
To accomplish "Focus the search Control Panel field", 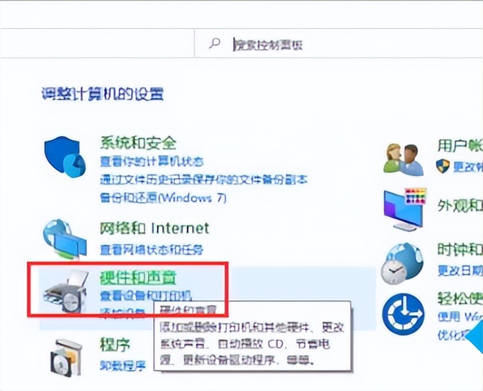I will click(x=339, y=44).
